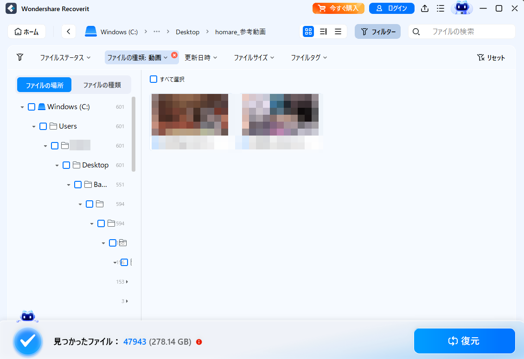Click the info icon beside the scanned file size
Viewport: 524px width, 359px height.
[199, 342]
